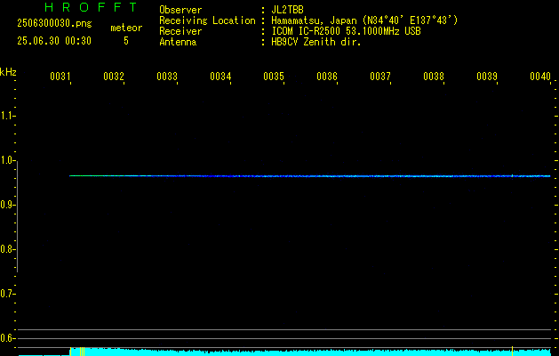Click the file name 2506300030.png
Screen dimensions: 559x356
(54, 23)
